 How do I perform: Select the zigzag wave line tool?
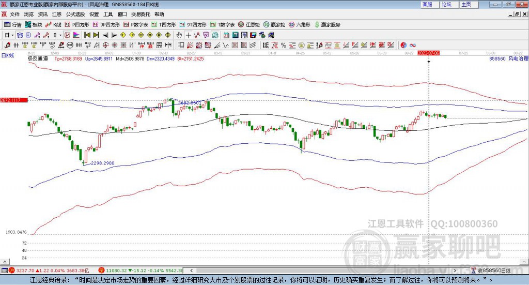click(x=226, y=45)
